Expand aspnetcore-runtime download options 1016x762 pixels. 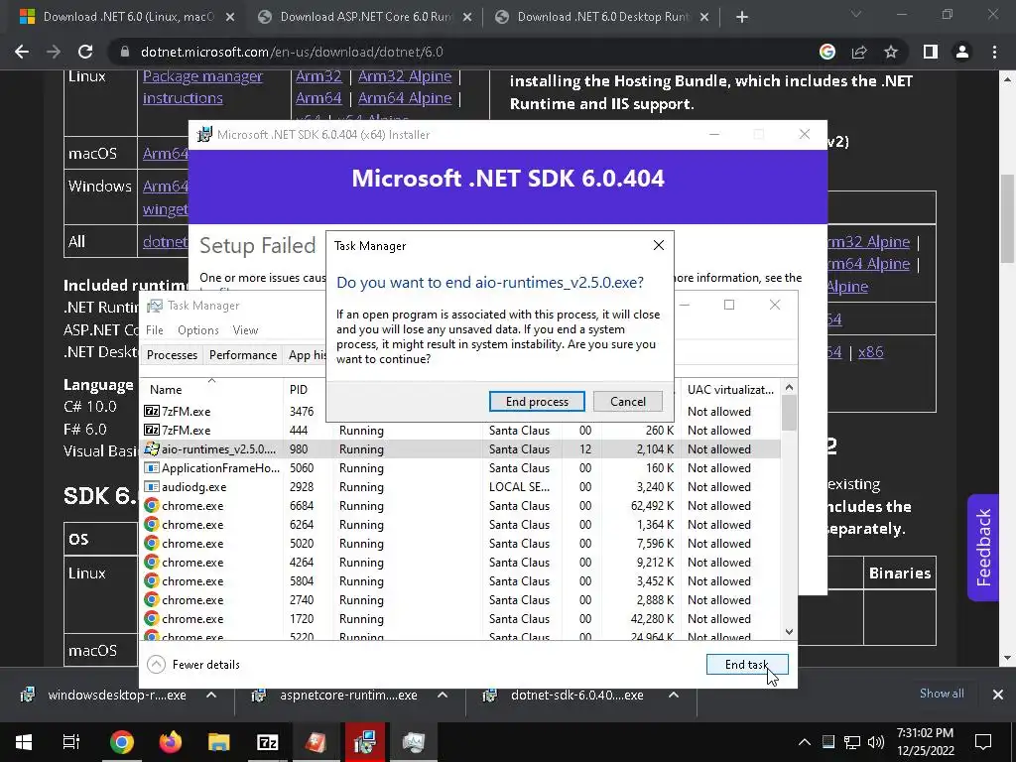[x=443, y=695]
